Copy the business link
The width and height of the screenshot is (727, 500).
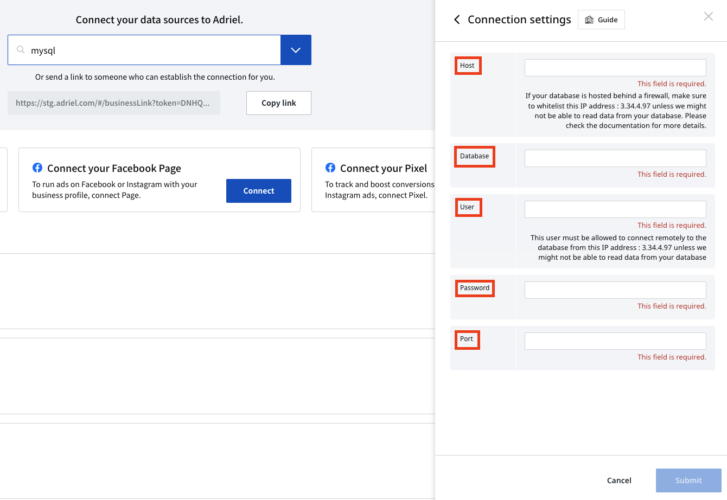point(279,103)
